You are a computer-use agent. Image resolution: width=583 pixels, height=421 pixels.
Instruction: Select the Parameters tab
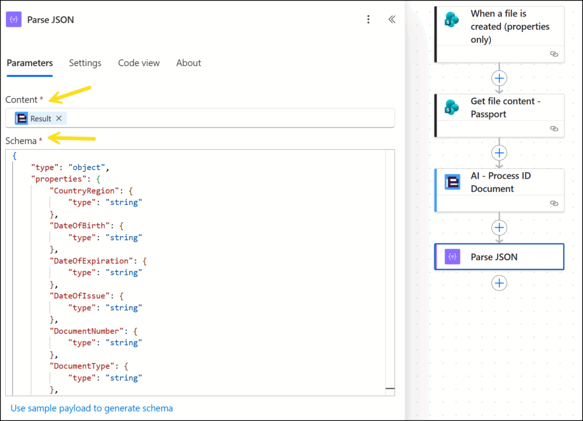point(30,63)
